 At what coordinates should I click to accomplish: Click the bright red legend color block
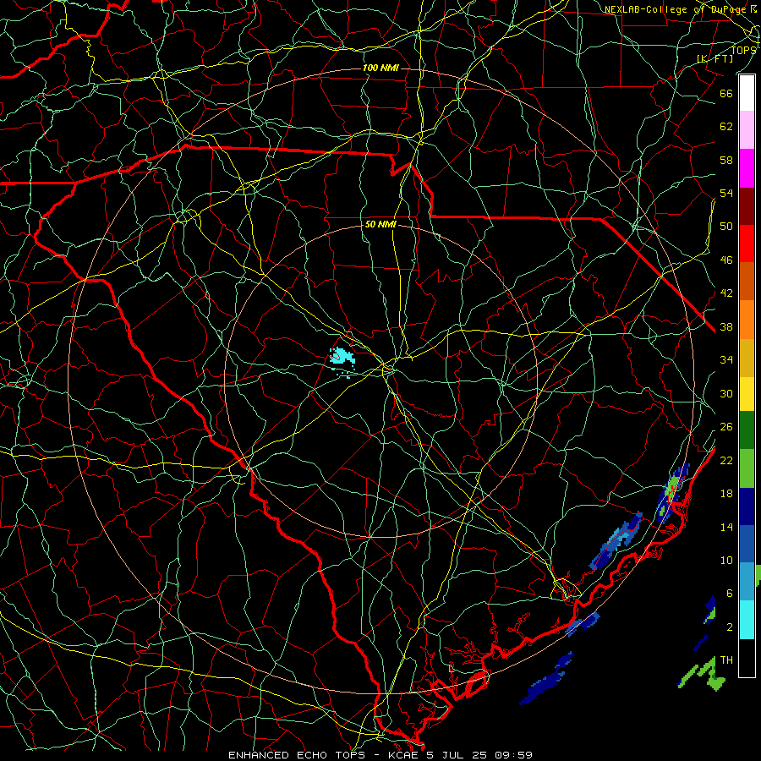tap(747, 244)
